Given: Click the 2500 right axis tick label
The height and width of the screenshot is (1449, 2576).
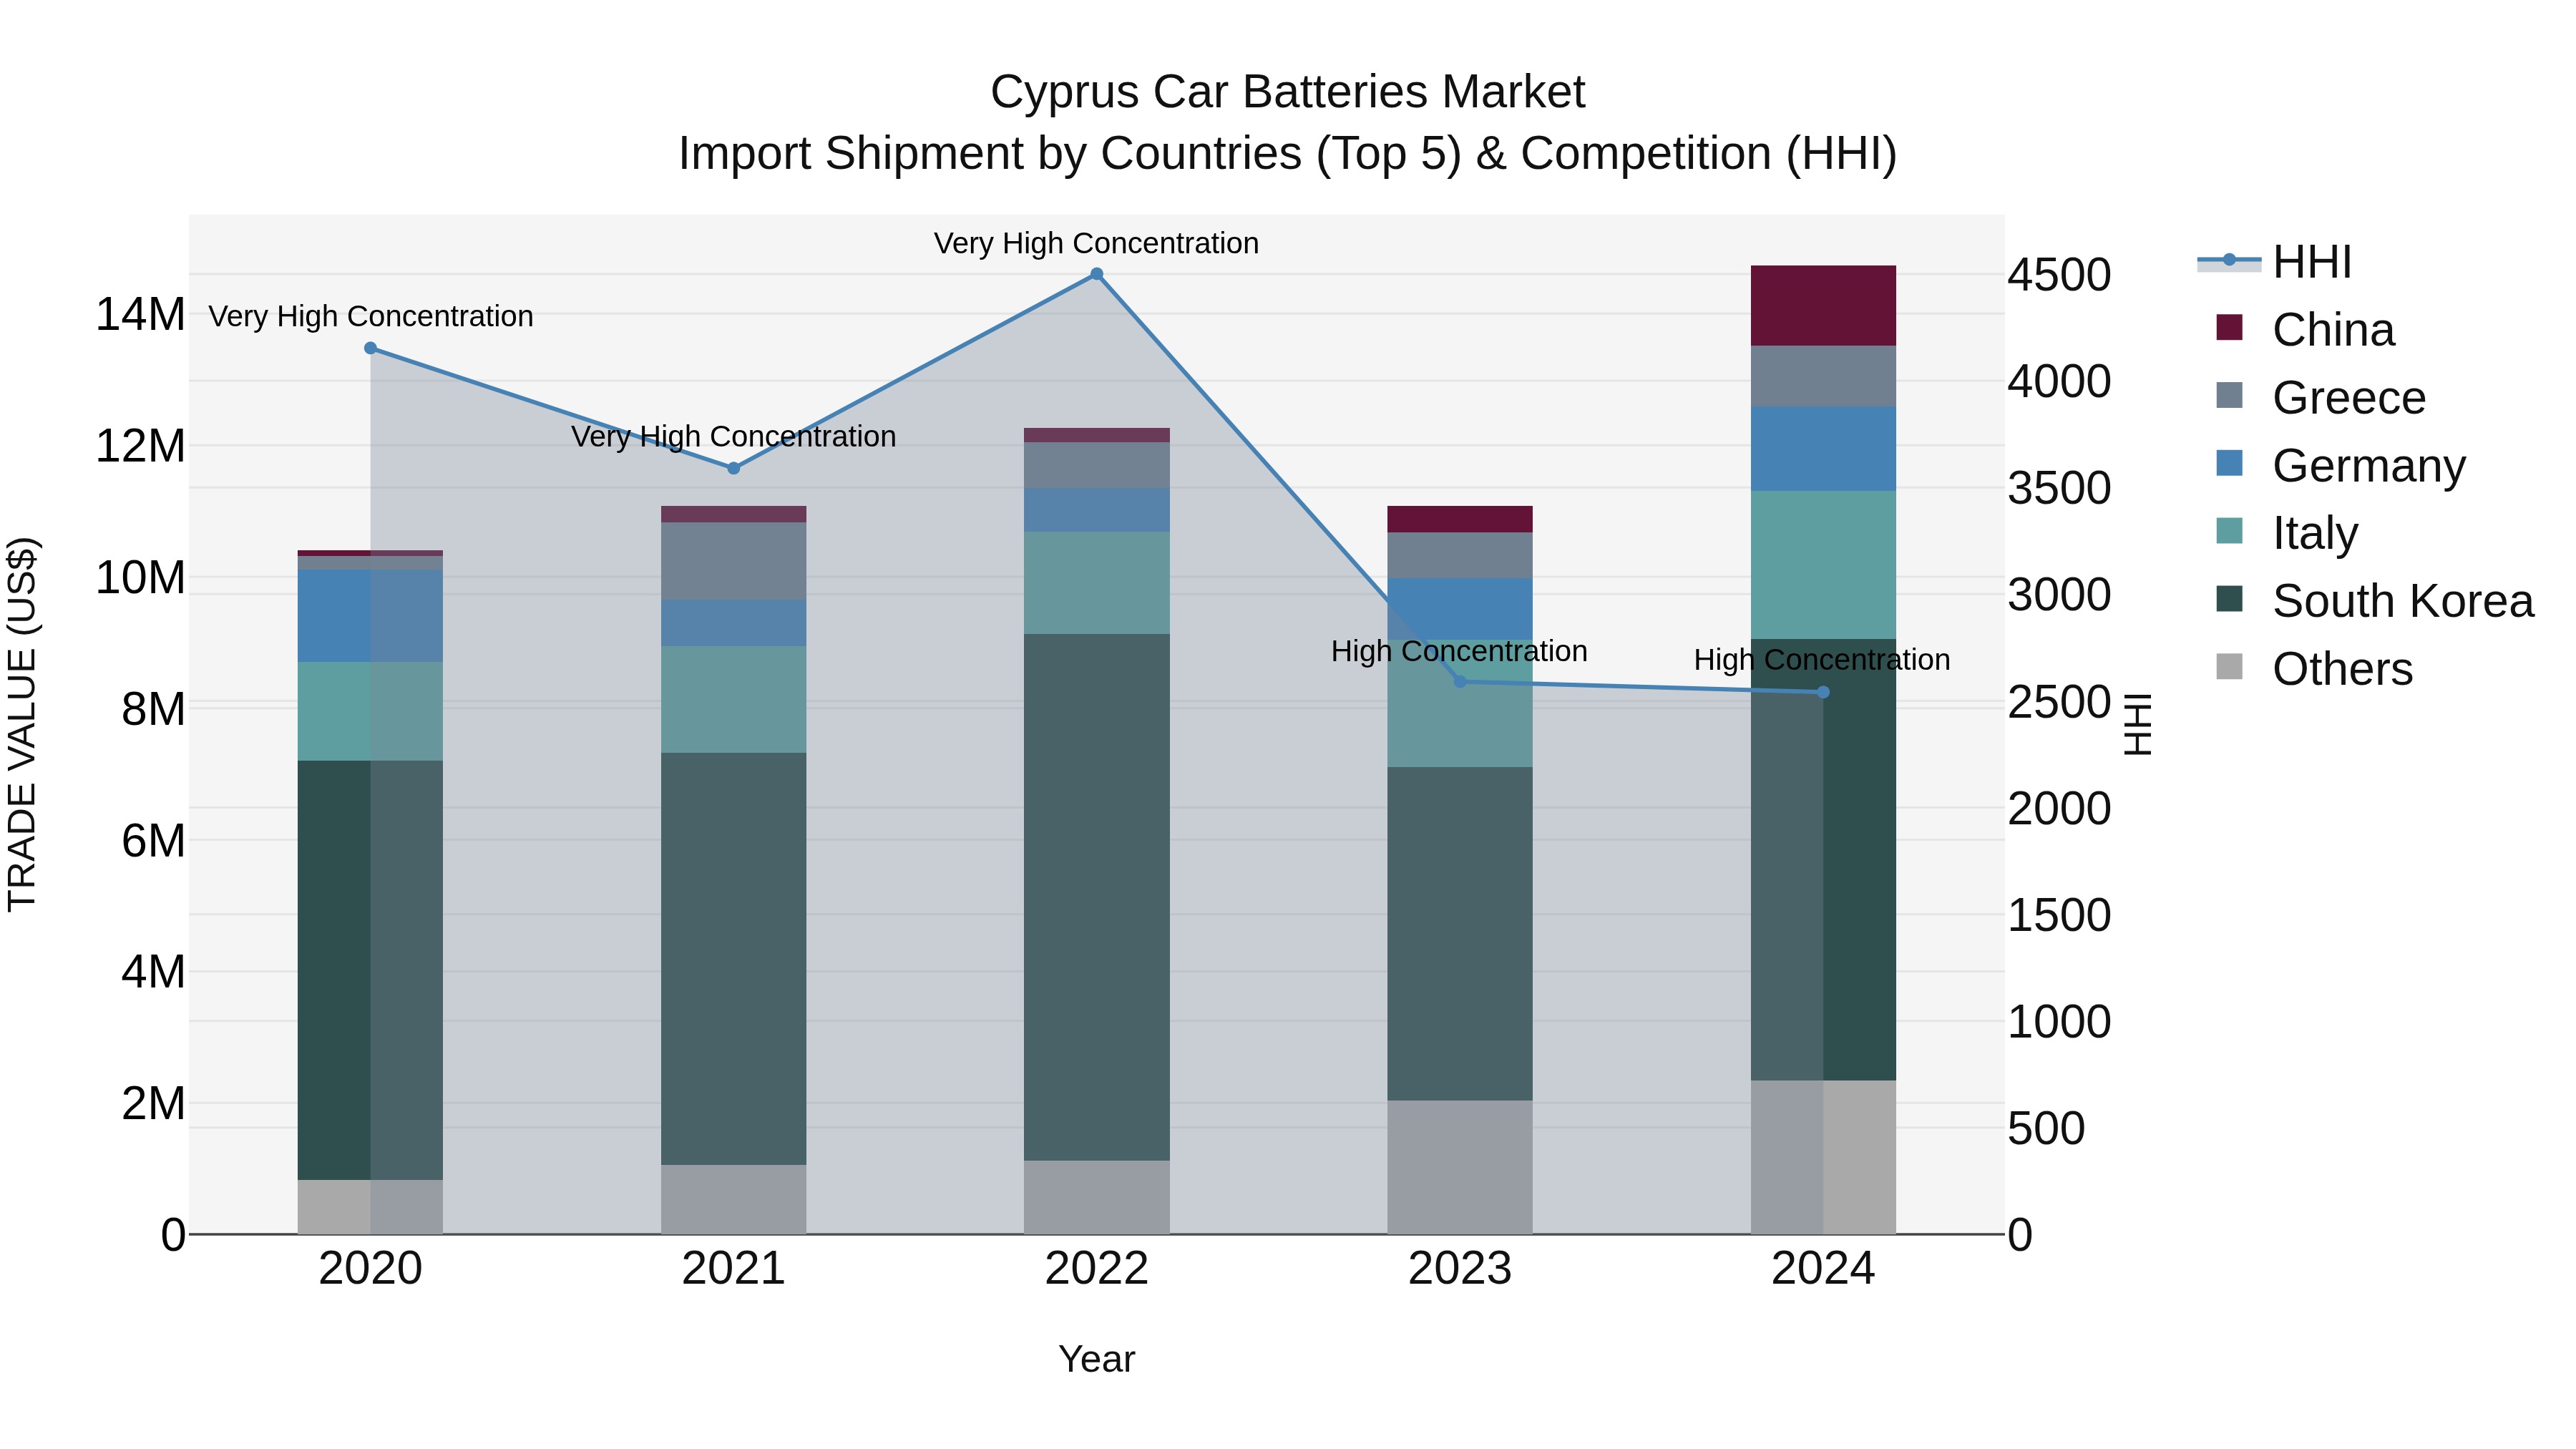Looking at the screenshot, I should coord(2059,702).
